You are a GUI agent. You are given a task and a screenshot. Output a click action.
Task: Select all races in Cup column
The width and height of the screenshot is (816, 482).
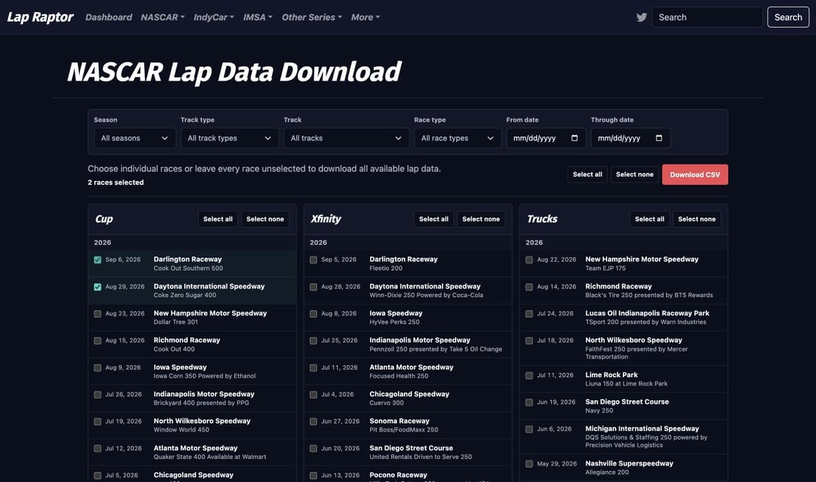click(218, 219)
